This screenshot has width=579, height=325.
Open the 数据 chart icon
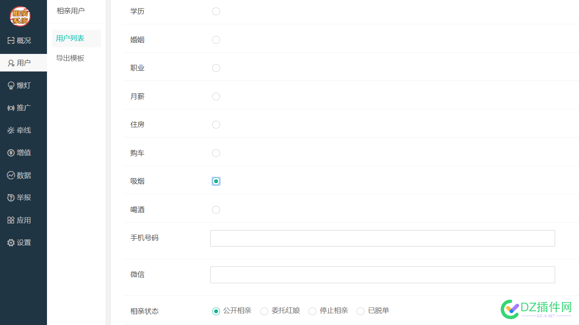pyautogui.click(x=11, y=175)
